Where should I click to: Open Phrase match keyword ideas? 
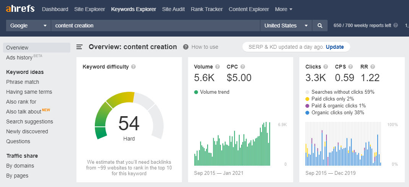23,82
